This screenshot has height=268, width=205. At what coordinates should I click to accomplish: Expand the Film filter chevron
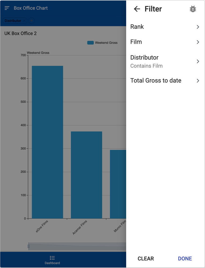coord(198,42)
